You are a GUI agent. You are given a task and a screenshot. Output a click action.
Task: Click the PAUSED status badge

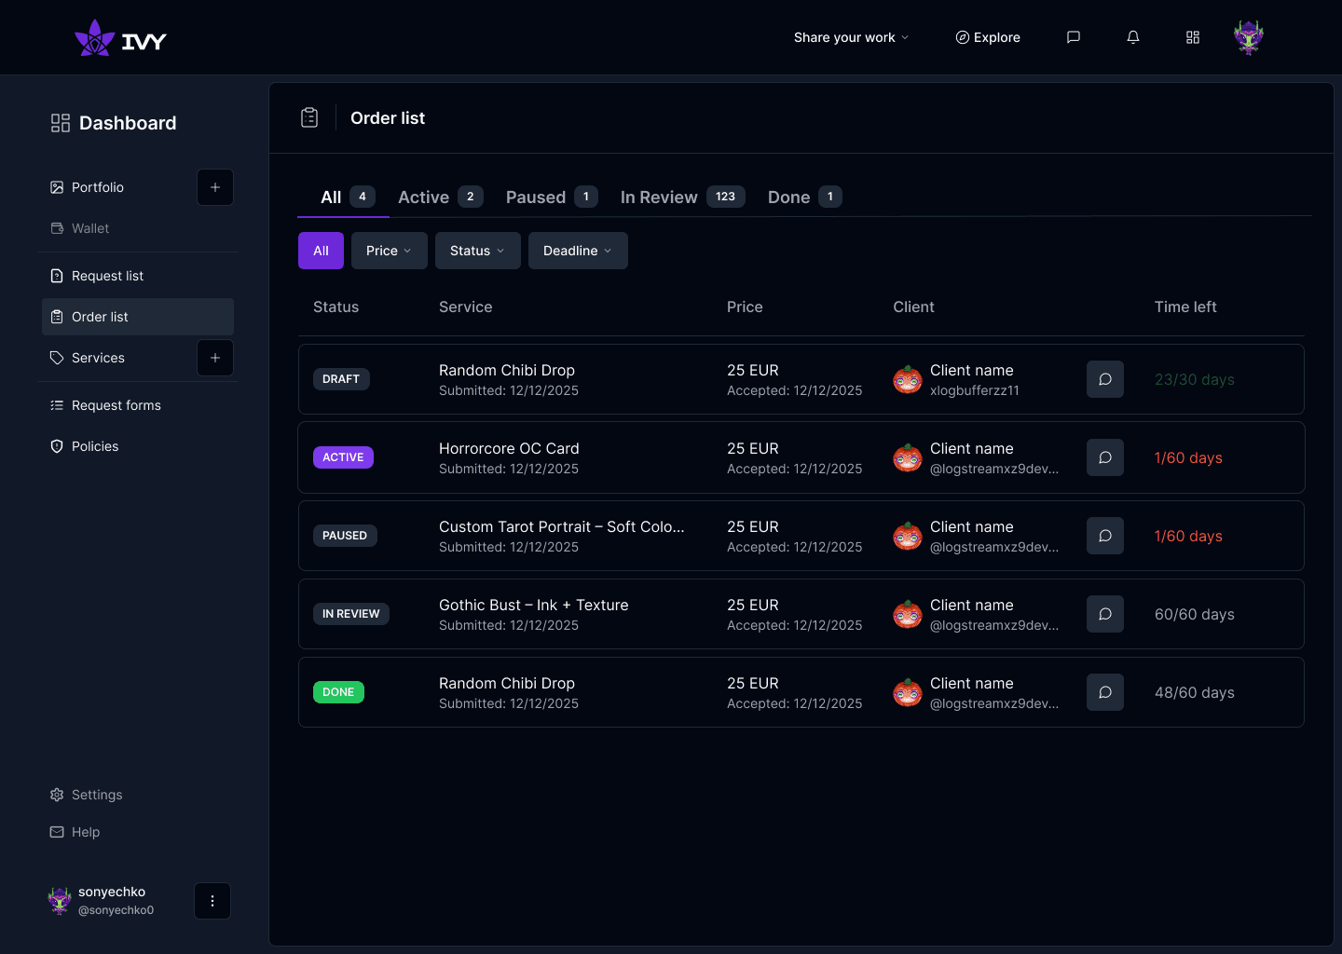pyautogui.click(x=345, y=536)
